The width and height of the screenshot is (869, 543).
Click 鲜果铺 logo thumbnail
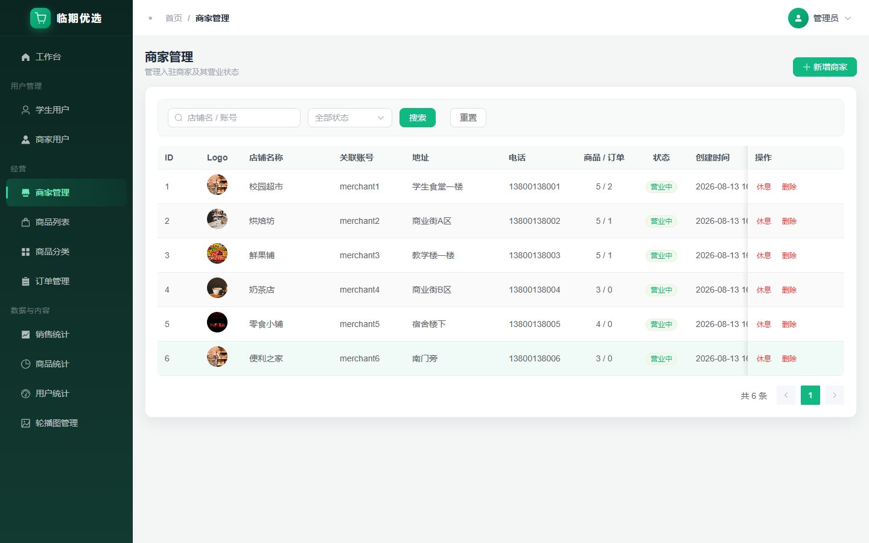(x=217, y=253)
